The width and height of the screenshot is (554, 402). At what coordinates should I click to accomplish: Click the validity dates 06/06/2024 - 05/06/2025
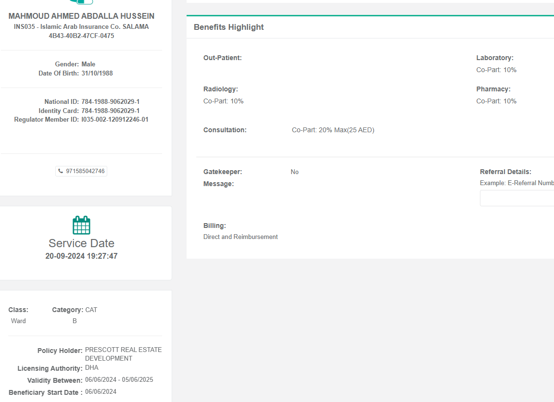coord(119,380)
